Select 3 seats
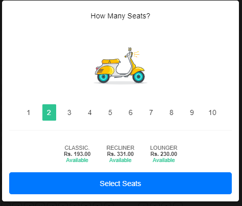This screenshot has width=242, height=206. (69, 112)
